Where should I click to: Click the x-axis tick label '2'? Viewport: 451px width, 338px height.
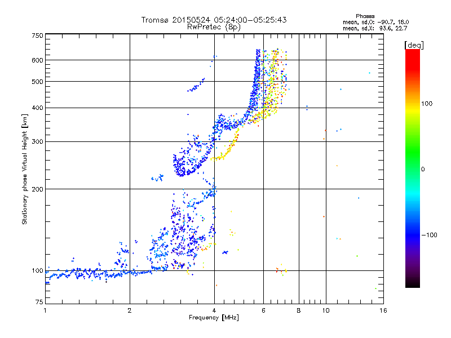(130, 310)
